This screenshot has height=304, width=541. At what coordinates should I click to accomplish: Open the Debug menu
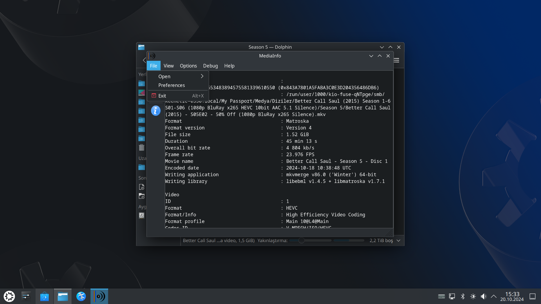tap(210, 66)
